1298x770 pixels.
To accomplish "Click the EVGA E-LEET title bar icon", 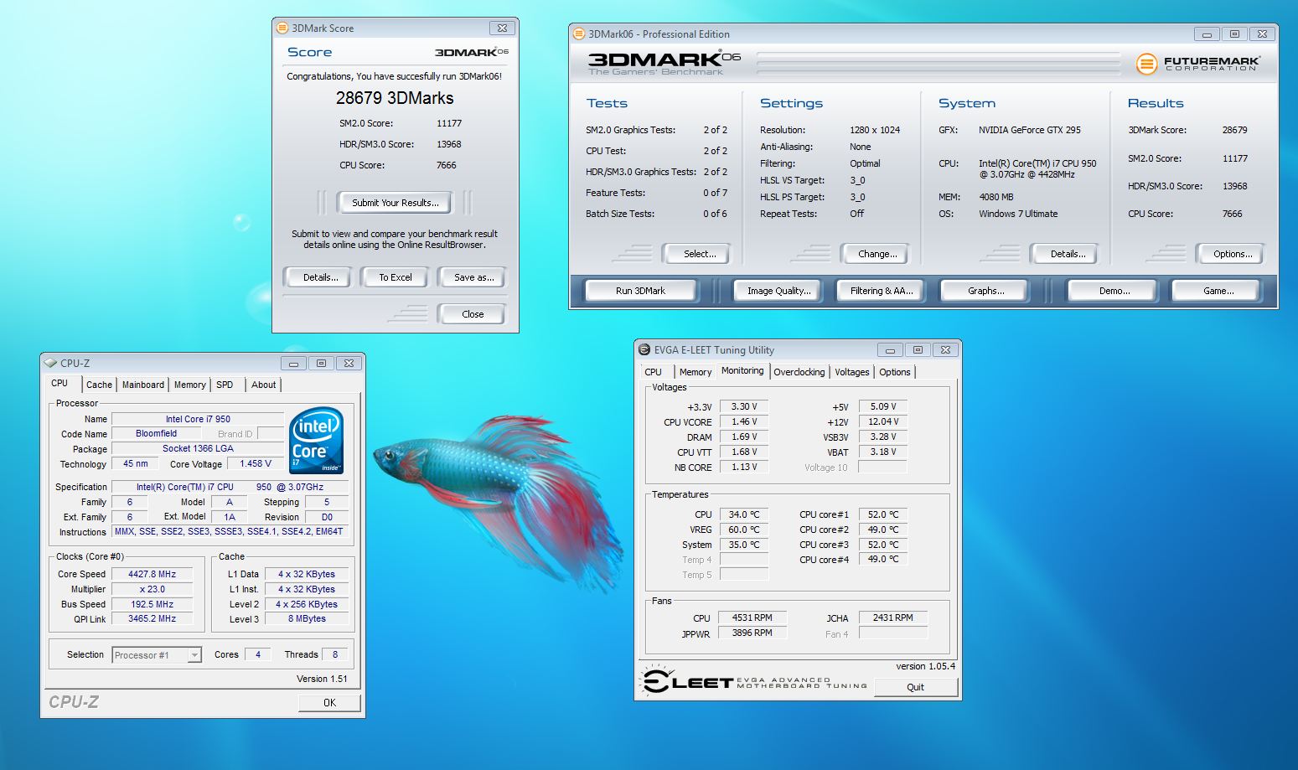I will (x=644, y=349).
